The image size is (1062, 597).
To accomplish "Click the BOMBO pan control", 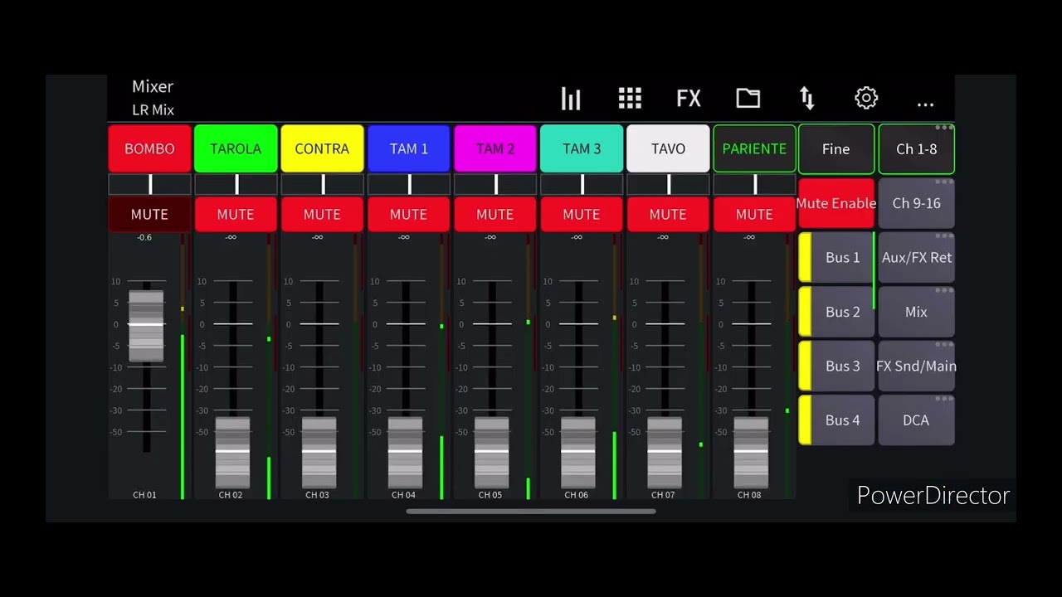I will coord(149,184).
